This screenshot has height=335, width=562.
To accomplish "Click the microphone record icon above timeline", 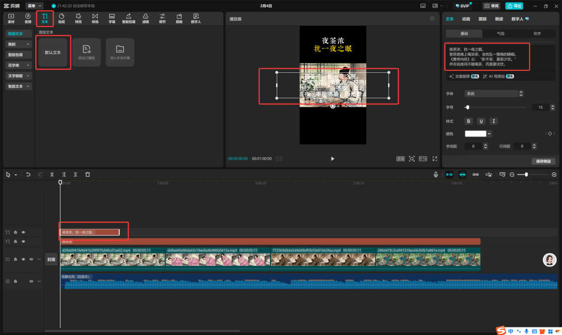I will (x=436, y=175).
